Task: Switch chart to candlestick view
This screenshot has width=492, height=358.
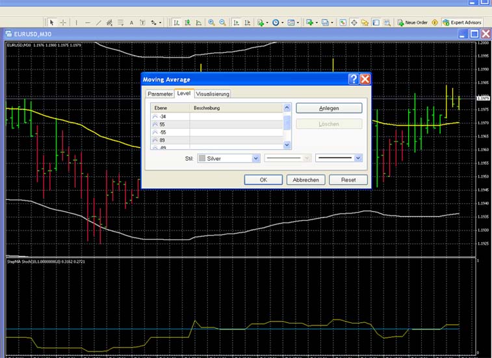Action: click(188, 22)
